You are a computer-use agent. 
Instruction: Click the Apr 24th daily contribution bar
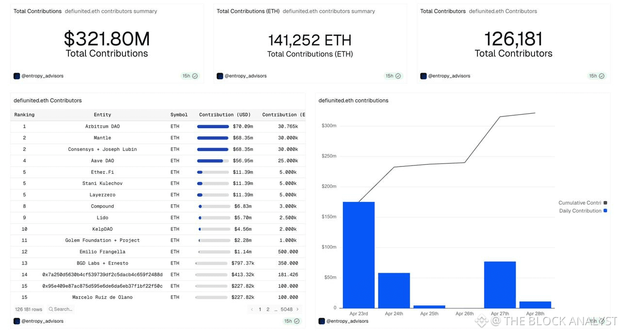[394, 291]
